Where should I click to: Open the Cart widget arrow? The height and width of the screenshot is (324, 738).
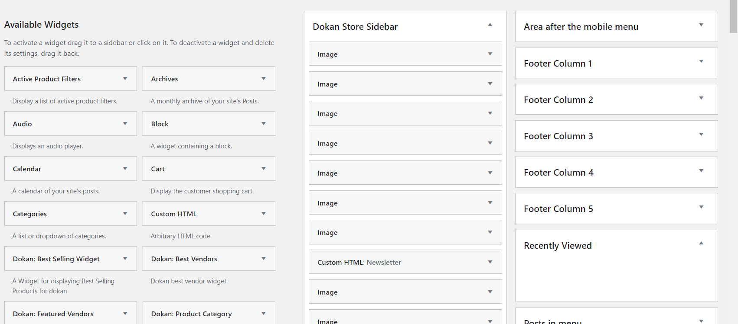pyautogui.click(x=263, y=169)
